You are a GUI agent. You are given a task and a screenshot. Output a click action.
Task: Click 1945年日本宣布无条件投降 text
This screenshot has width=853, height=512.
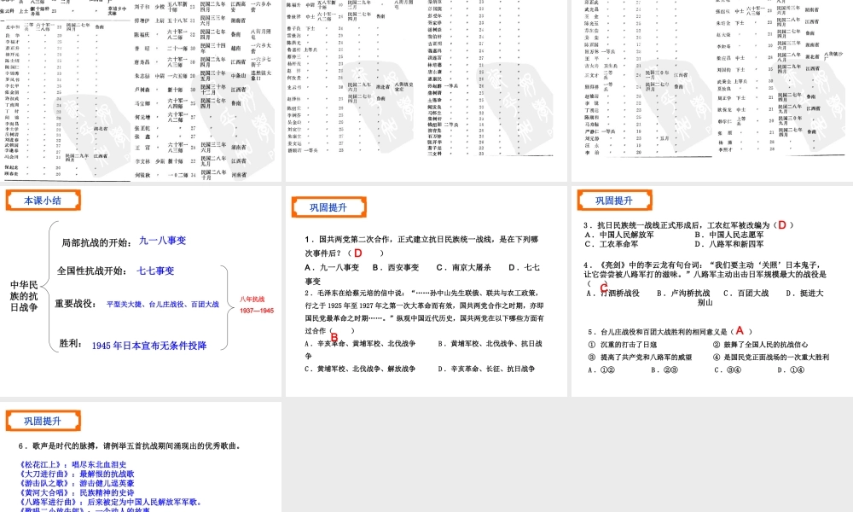(149, 346)
